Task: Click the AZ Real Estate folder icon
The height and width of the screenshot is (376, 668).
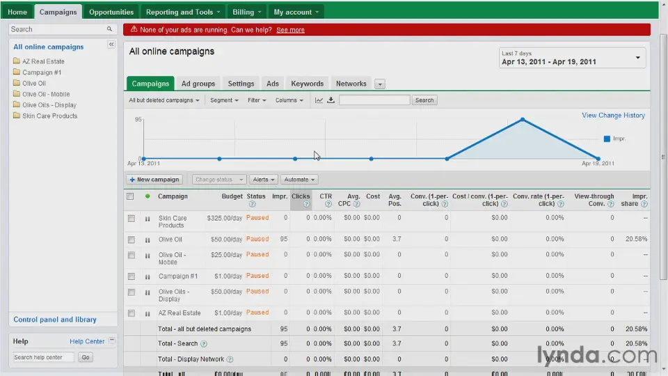Action: click(x=17, y=61)
